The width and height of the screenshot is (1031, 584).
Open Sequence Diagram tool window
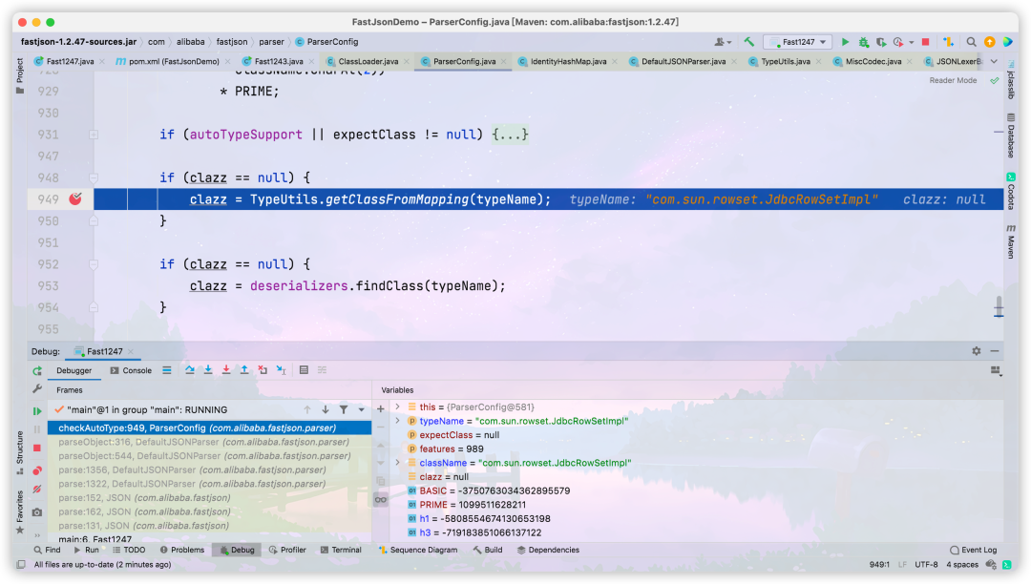tap(417, 550)
